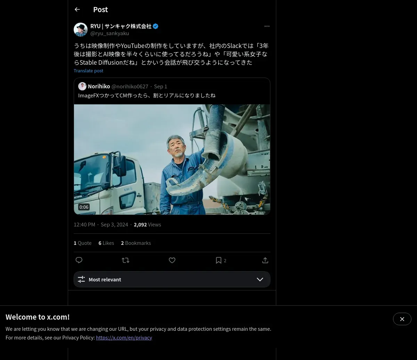Click the reply speech bubble icon

(79, 260)
